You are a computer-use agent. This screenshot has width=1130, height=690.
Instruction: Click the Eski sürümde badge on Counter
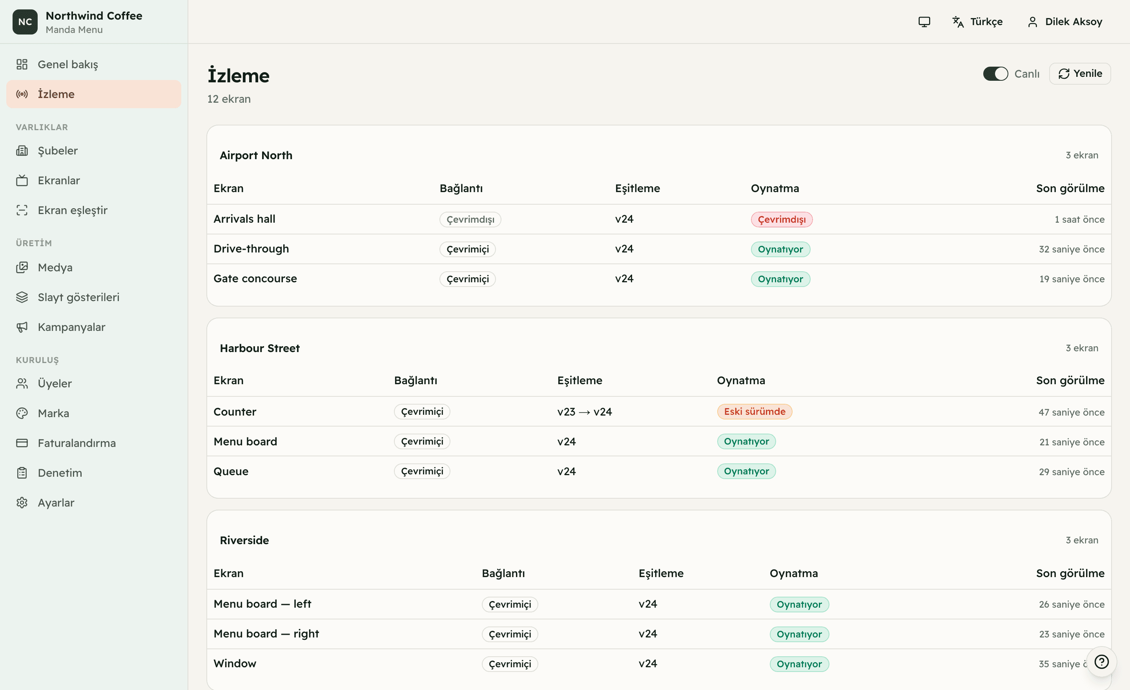(755, 411)
